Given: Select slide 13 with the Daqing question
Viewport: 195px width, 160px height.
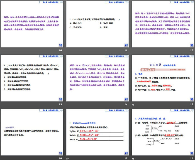Looking at the screenshot, I should (x=32, y=78).
